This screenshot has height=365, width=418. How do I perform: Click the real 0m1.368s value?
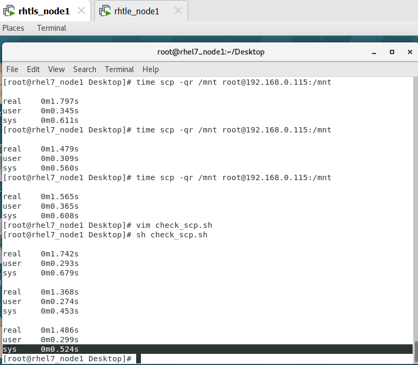pyautogui.click(x=60, y=292)
